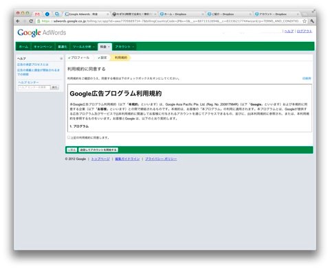The height and width of the screenshot is (269, 330).
Task: Click the ログアウト link
Action: [x=305, y=31]
